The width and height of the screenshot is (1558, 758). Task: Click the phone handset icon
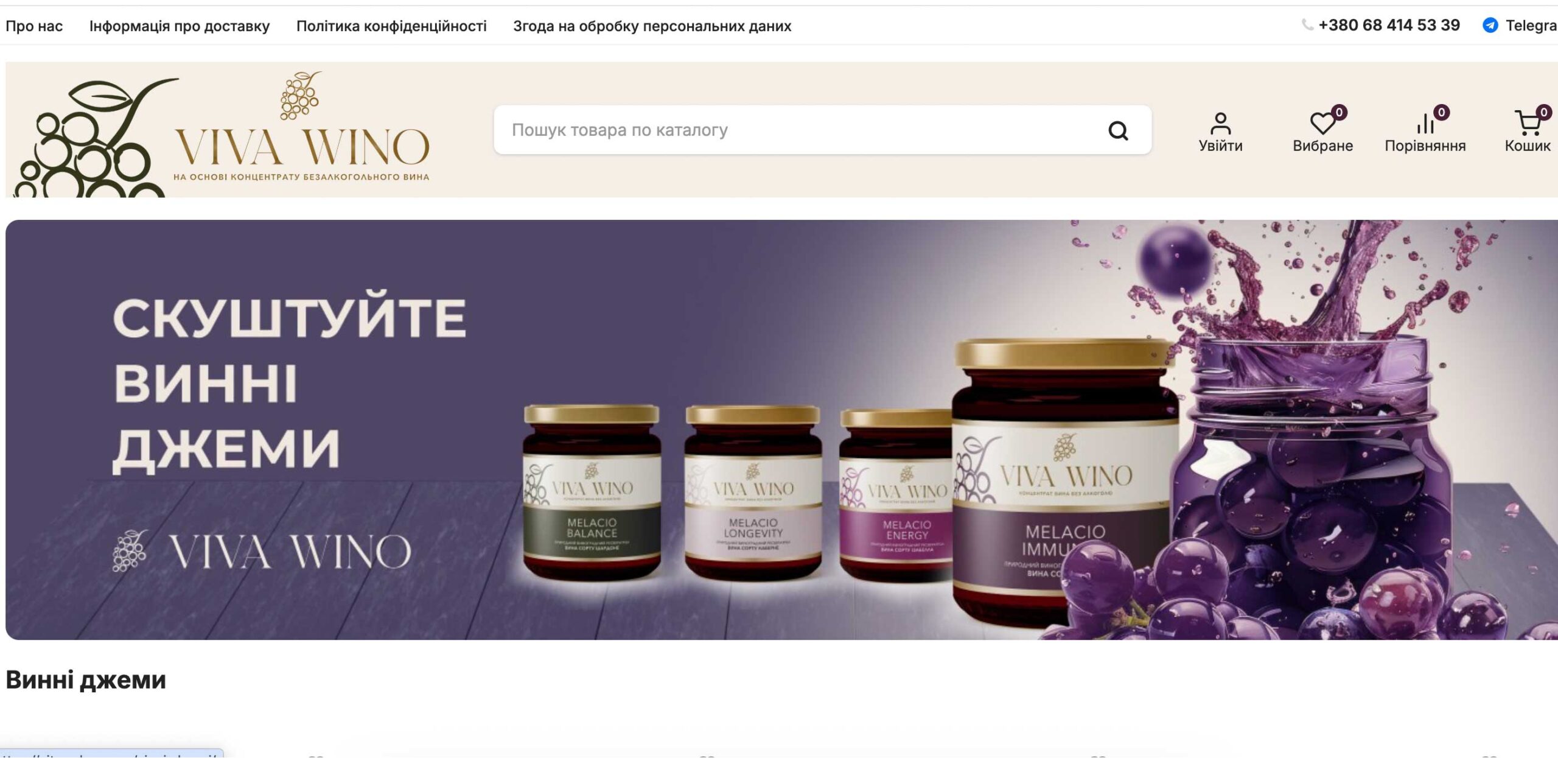[1307, 25]
